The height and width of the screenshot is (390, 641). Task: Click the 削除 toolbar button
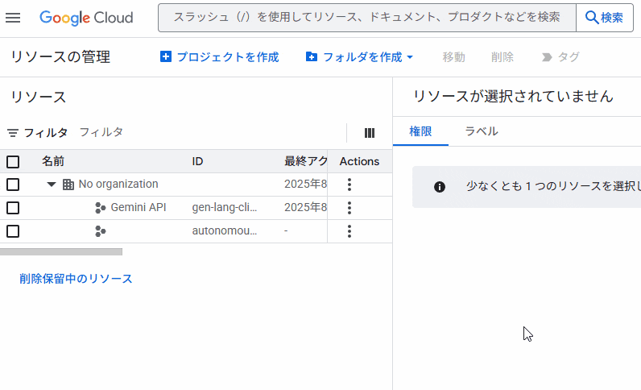coord(502,57)
